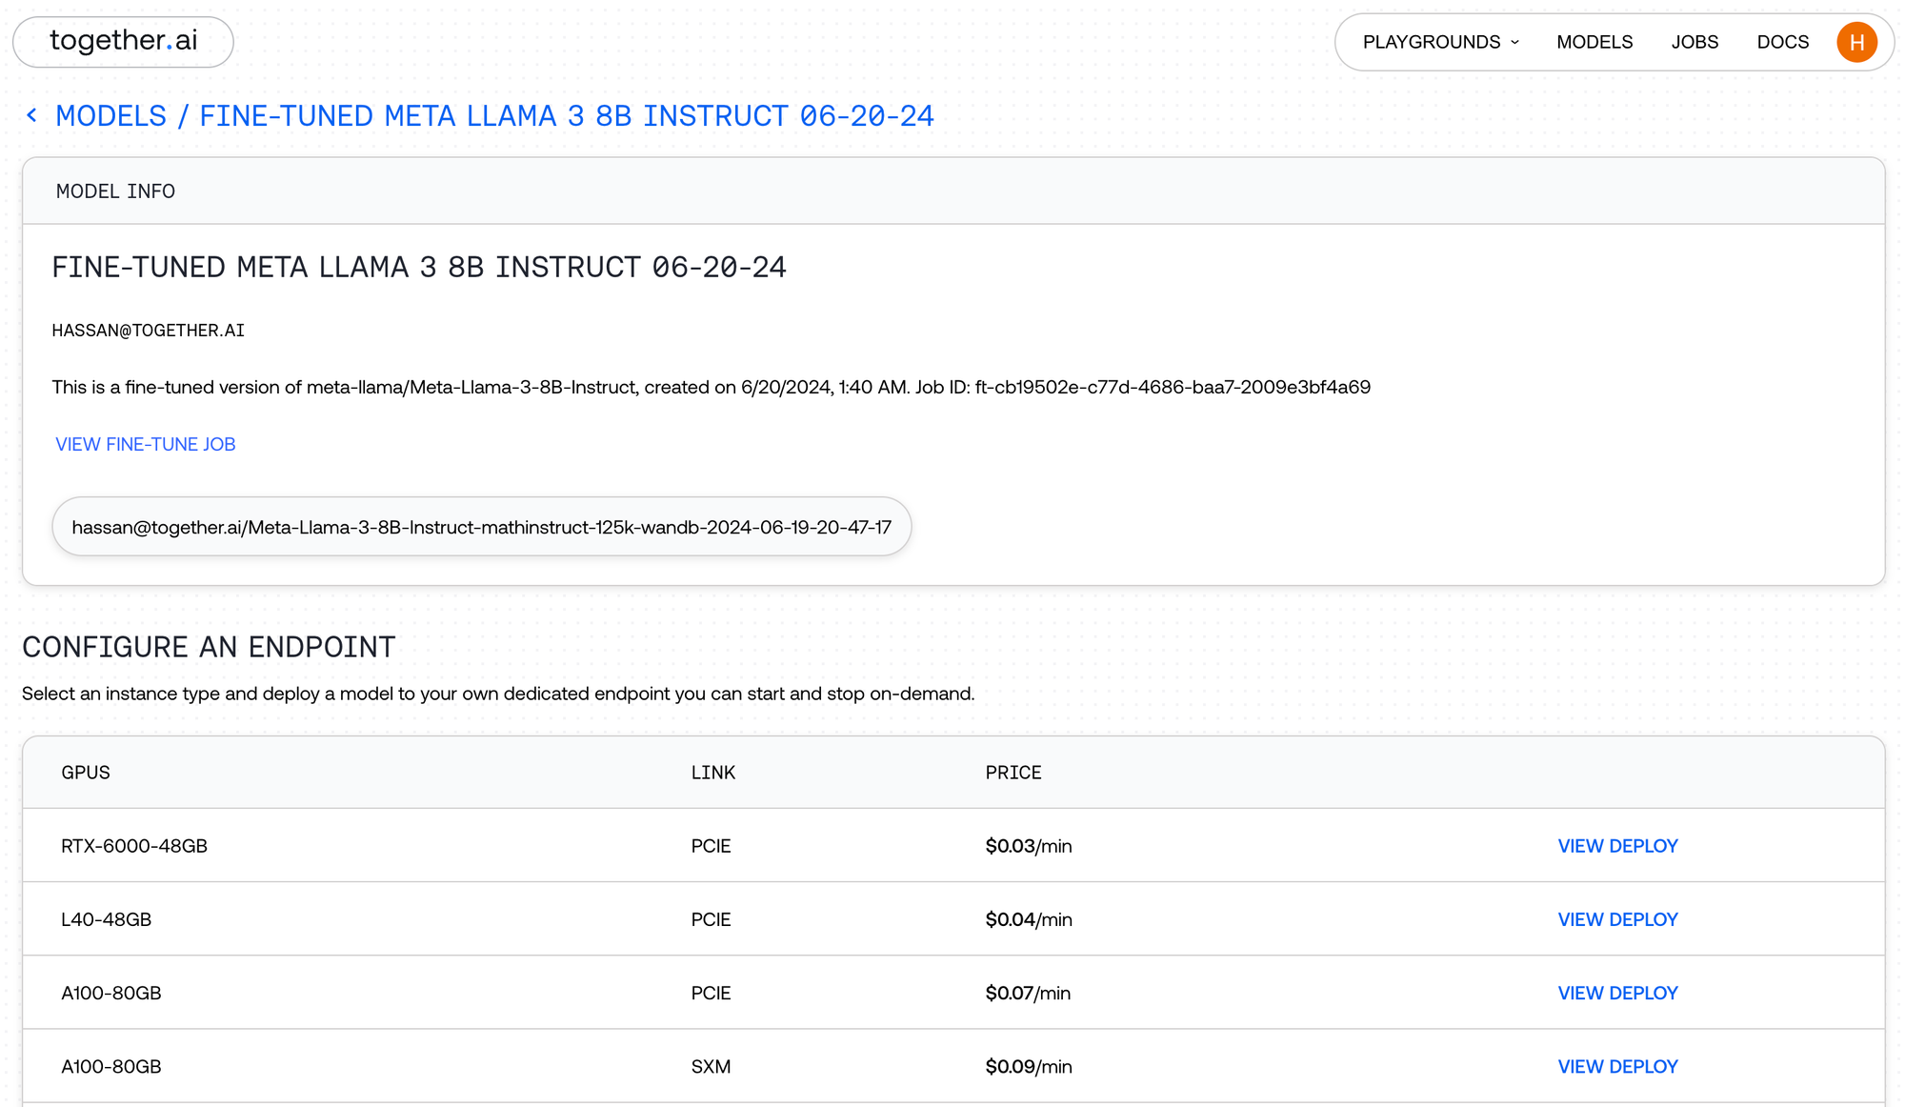Click View Deploy for RTX-6000-48GB
Viewport: 1905px width, 1107px height.
(x=1617, y=846)
